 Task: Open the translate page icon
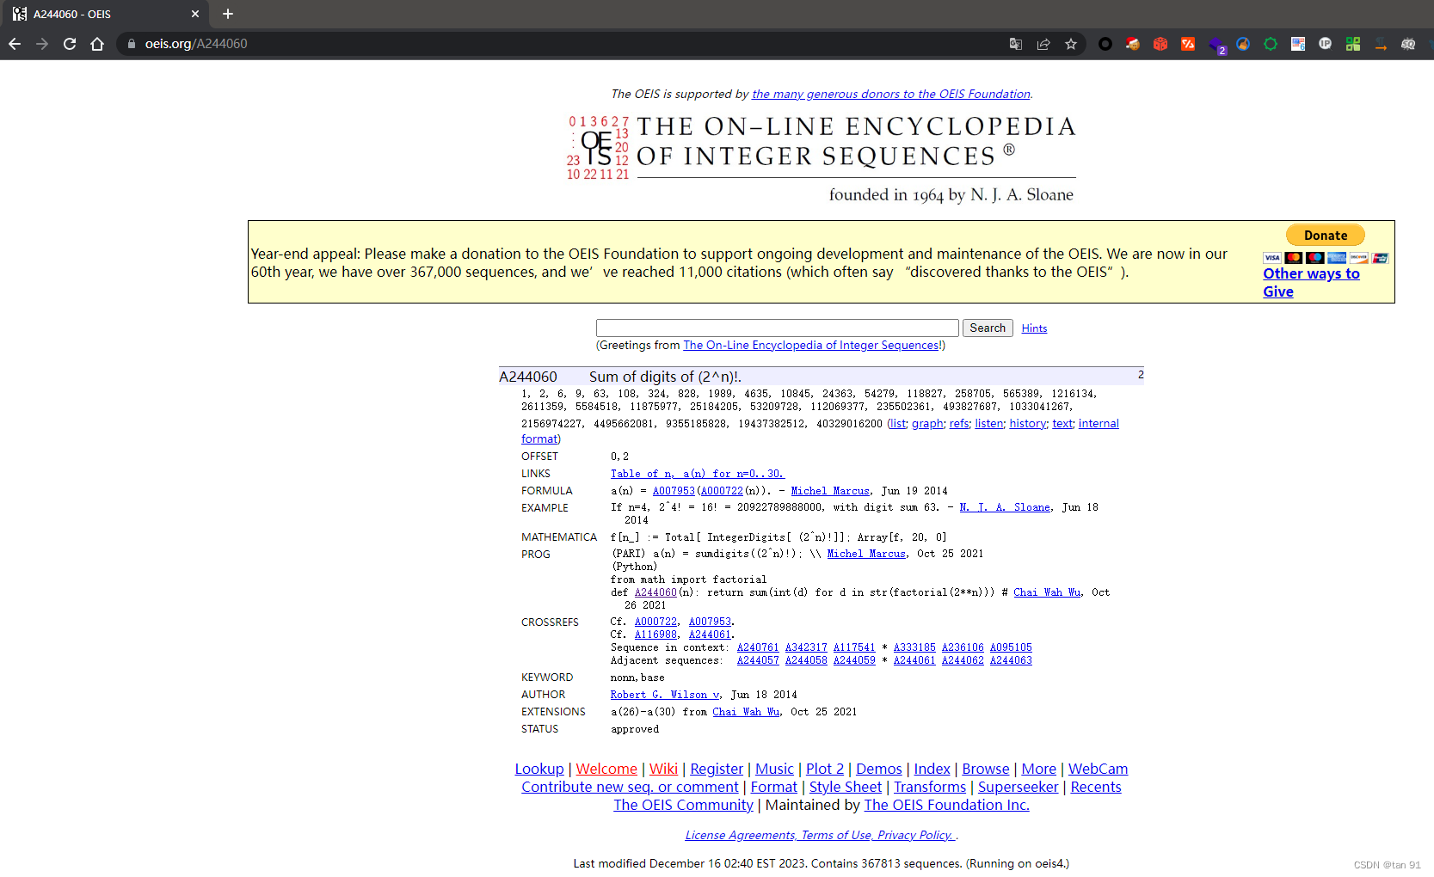(x=1016, y=44)
